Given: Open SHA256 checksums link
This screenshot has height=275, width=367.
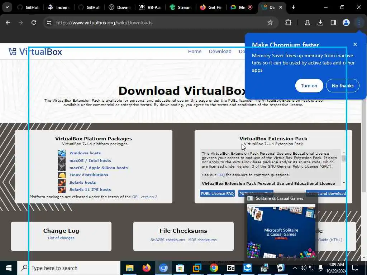Looking at the screenshot, I should (x=168, y=240).
